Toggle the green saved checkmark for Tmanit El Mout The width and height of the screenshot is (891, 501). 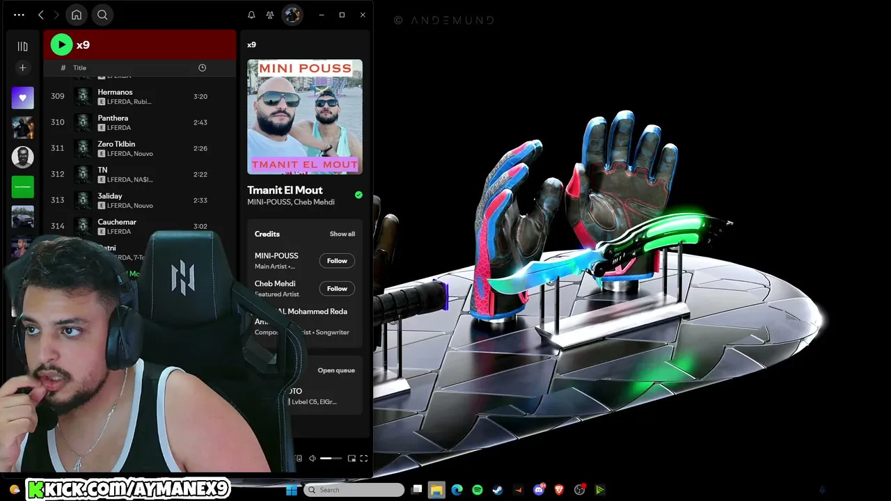358,195
